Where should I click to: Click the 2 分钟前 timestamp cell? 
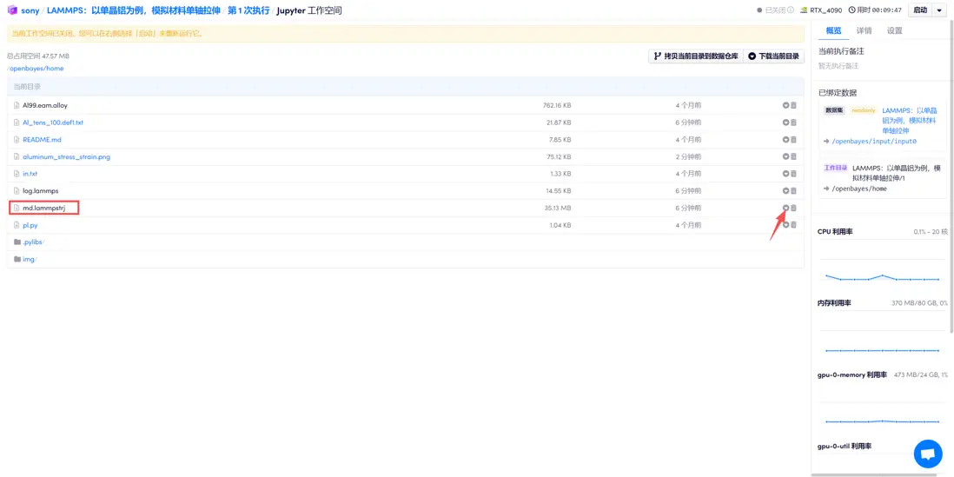(x=688, y=156)
